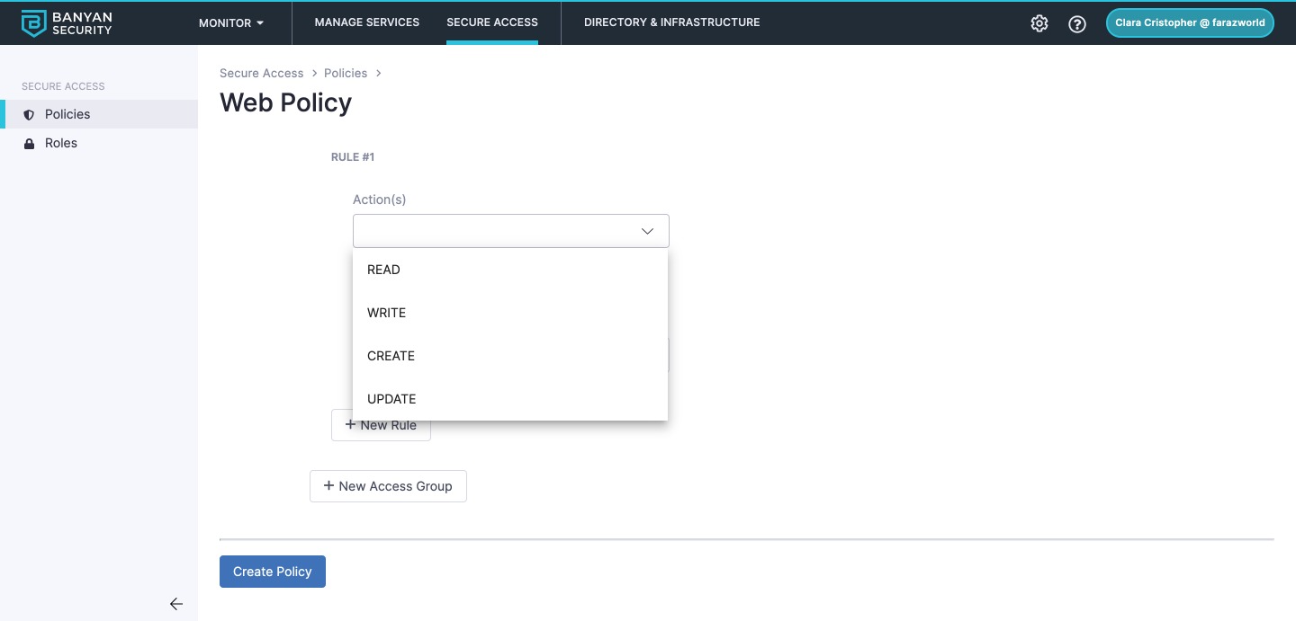Open the Clara Cristopher user account menu

click(x=1189, y=23)
